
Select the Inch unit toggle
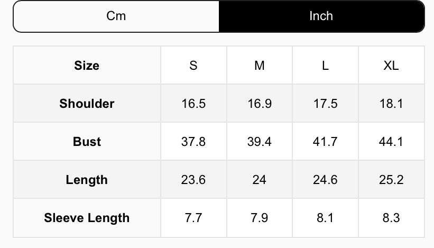click(321, 16)
